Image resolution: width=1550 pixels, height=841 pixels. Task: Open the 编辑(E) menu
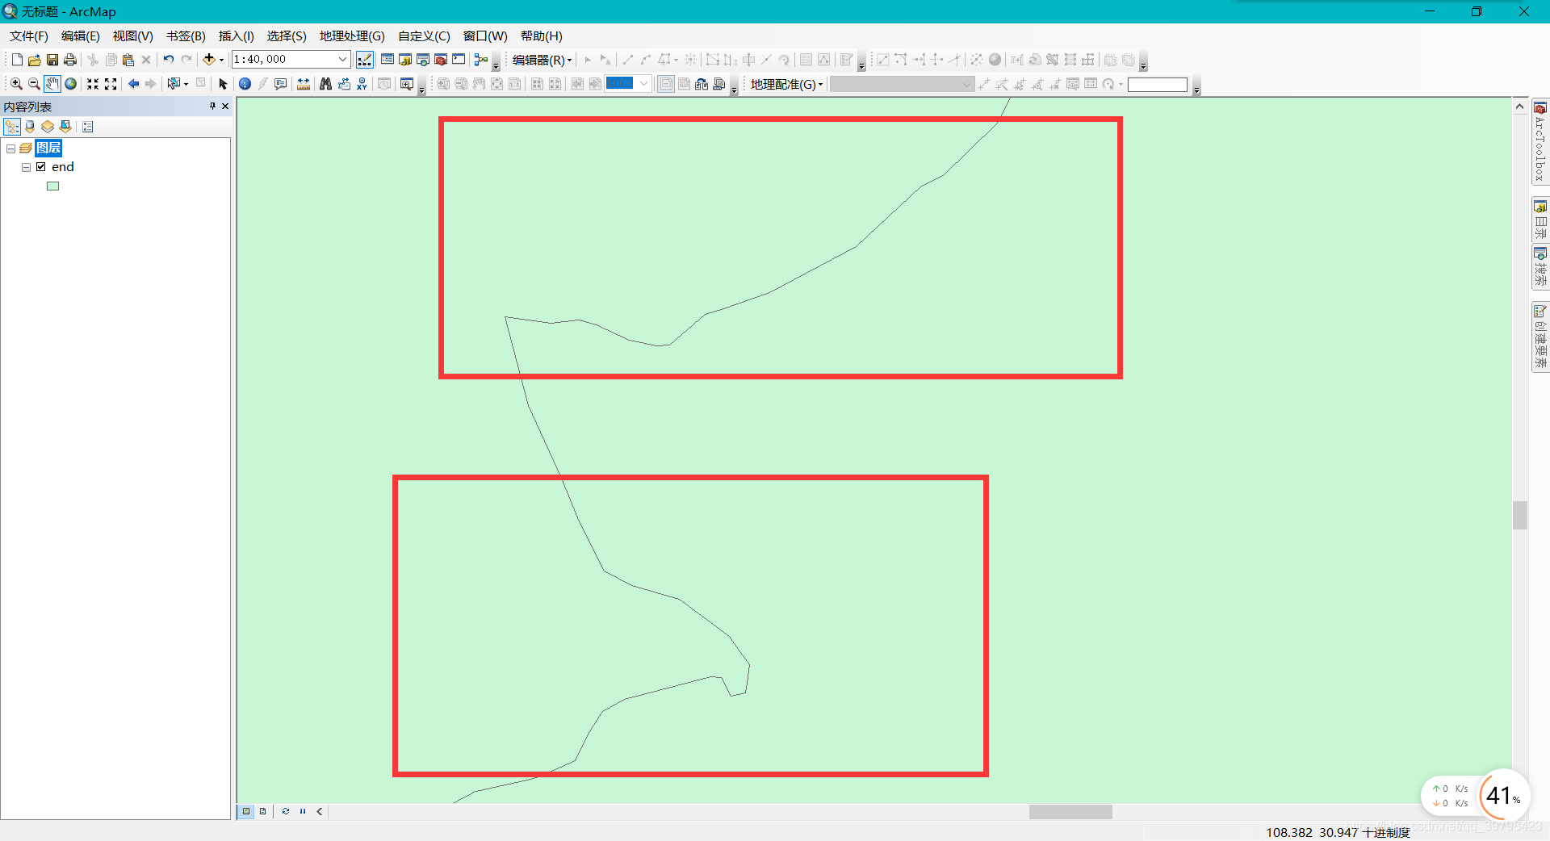[x=80, y=36]
